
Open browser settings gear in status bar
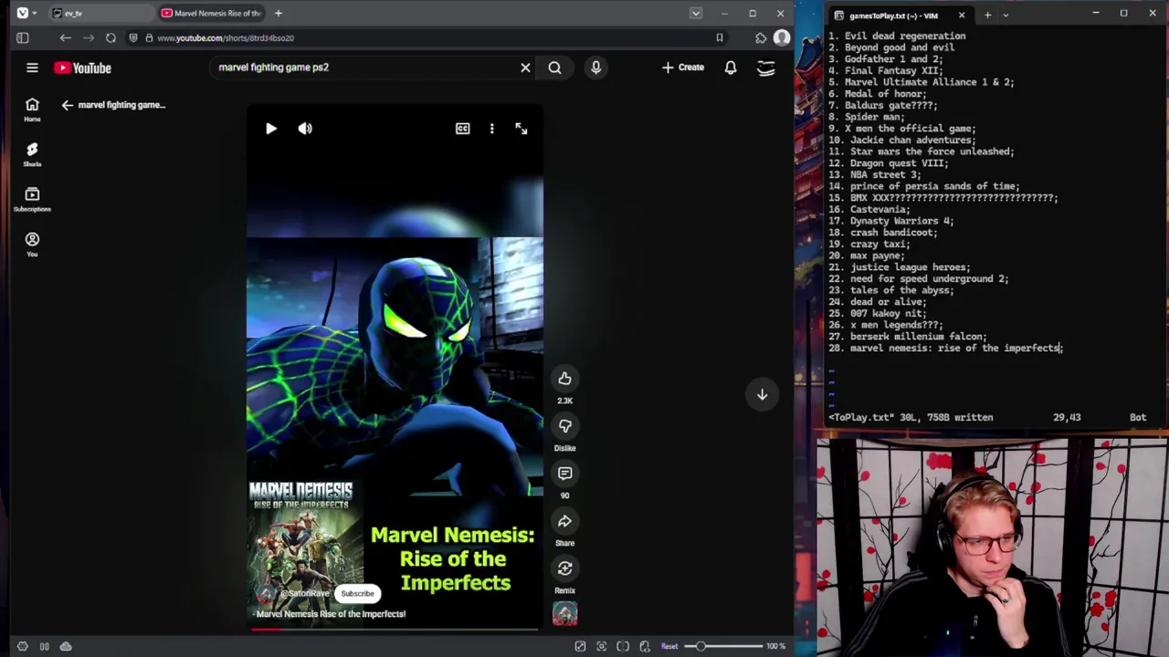coord(23,646)
